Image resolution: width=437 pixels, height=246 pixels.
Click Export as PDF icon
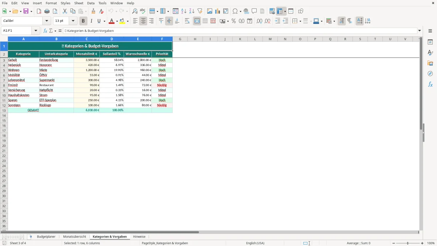(x=39, y=11)
